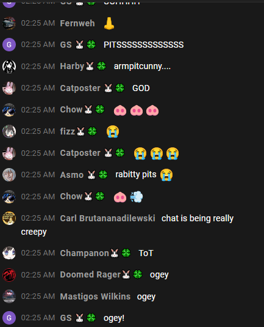Viewport: 264px width, 327px height.
Task: Click the timestamp on Champanon's ToT message
Action: click(38, 253)
